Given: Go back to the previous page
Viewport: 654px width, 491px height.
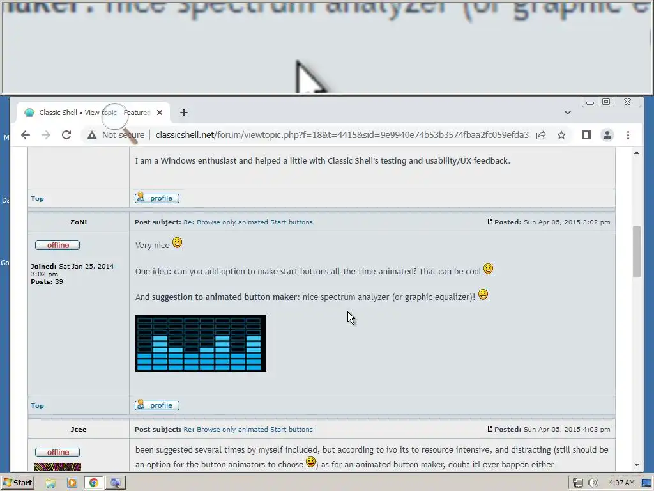Looking at the screenshot, I should [x=26, y=135].
